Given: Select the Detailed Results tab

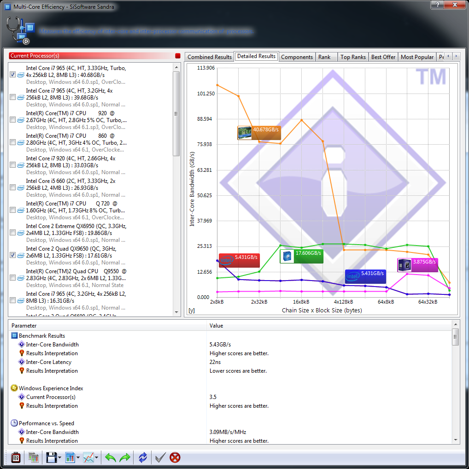Looking at the screenshot, I should (256, 56).
